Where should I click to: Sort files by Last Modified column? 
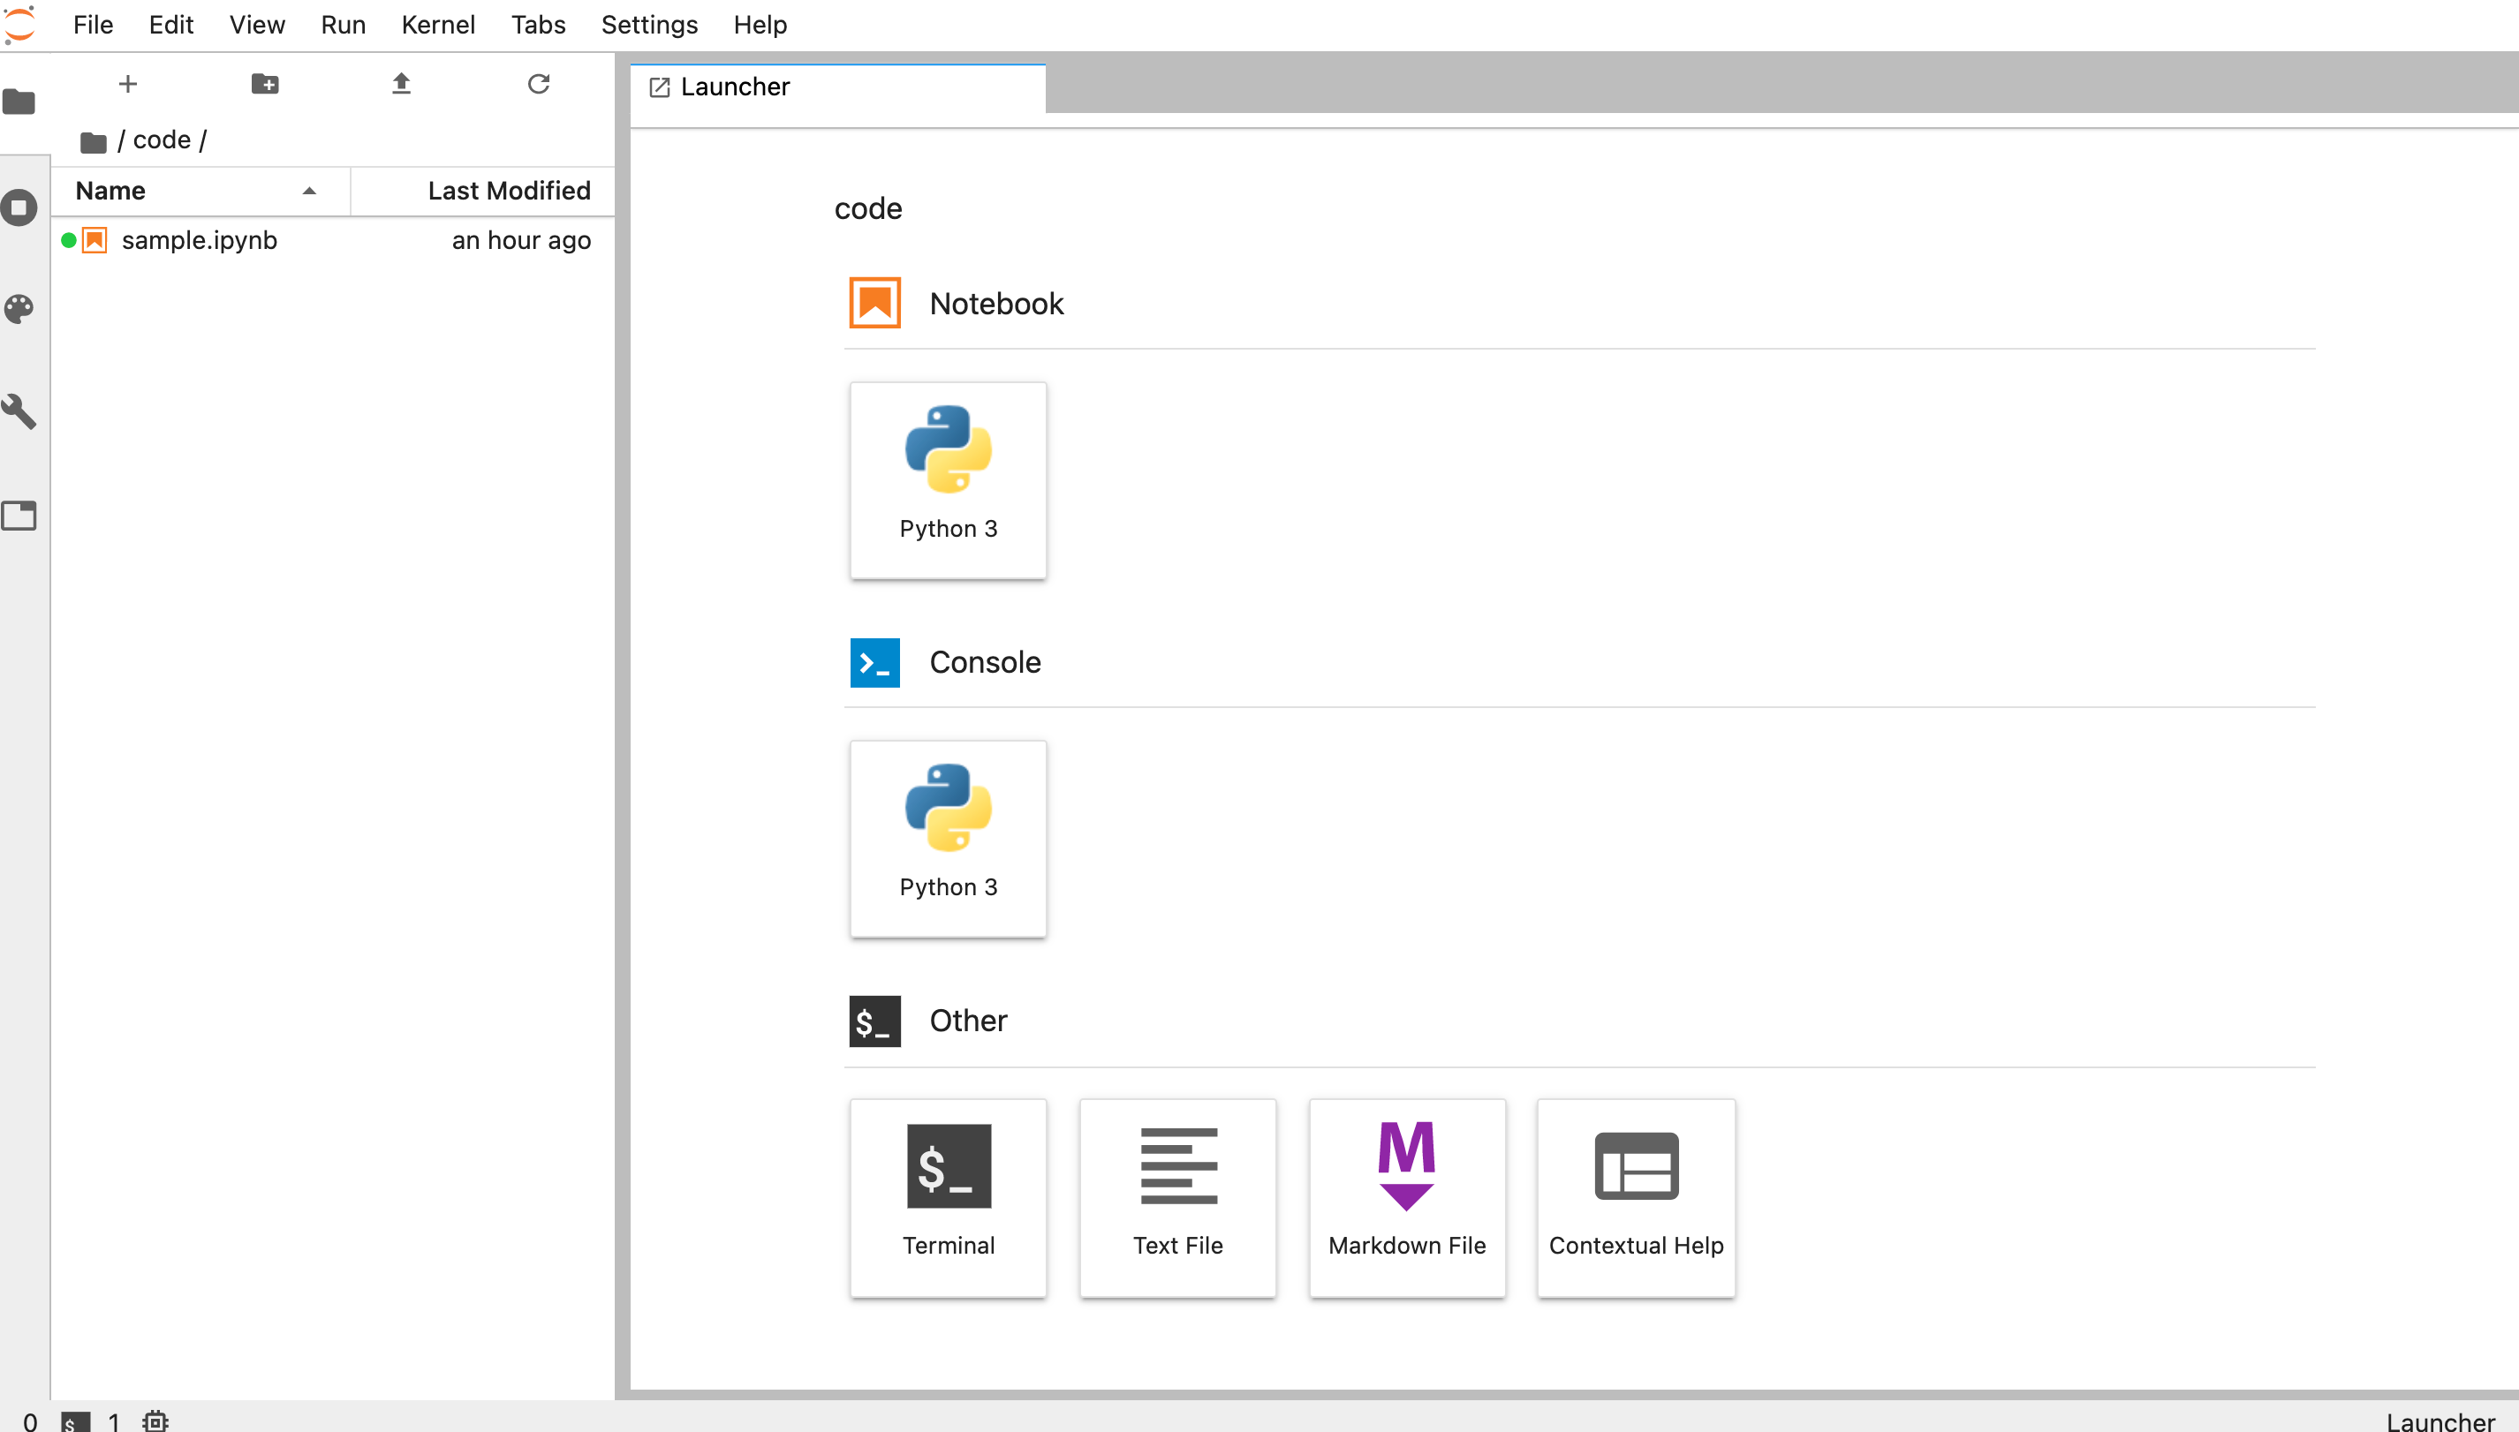tap(508, 191)
